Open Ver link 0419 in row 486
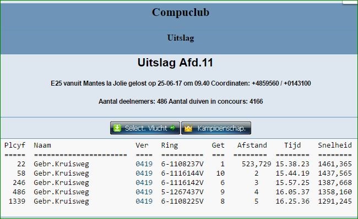 pyautogui.click(x=144, y=192)
